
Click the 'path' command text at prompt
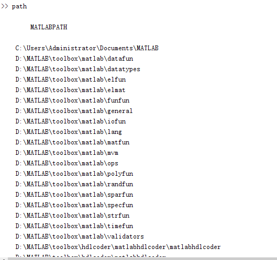[x=19, y=6]
